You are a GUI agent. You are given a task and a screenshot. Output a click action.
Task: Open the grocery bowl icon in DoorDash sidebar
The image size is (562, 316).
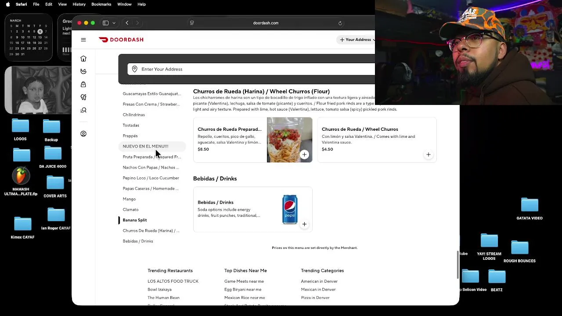(x=83, y=71)
